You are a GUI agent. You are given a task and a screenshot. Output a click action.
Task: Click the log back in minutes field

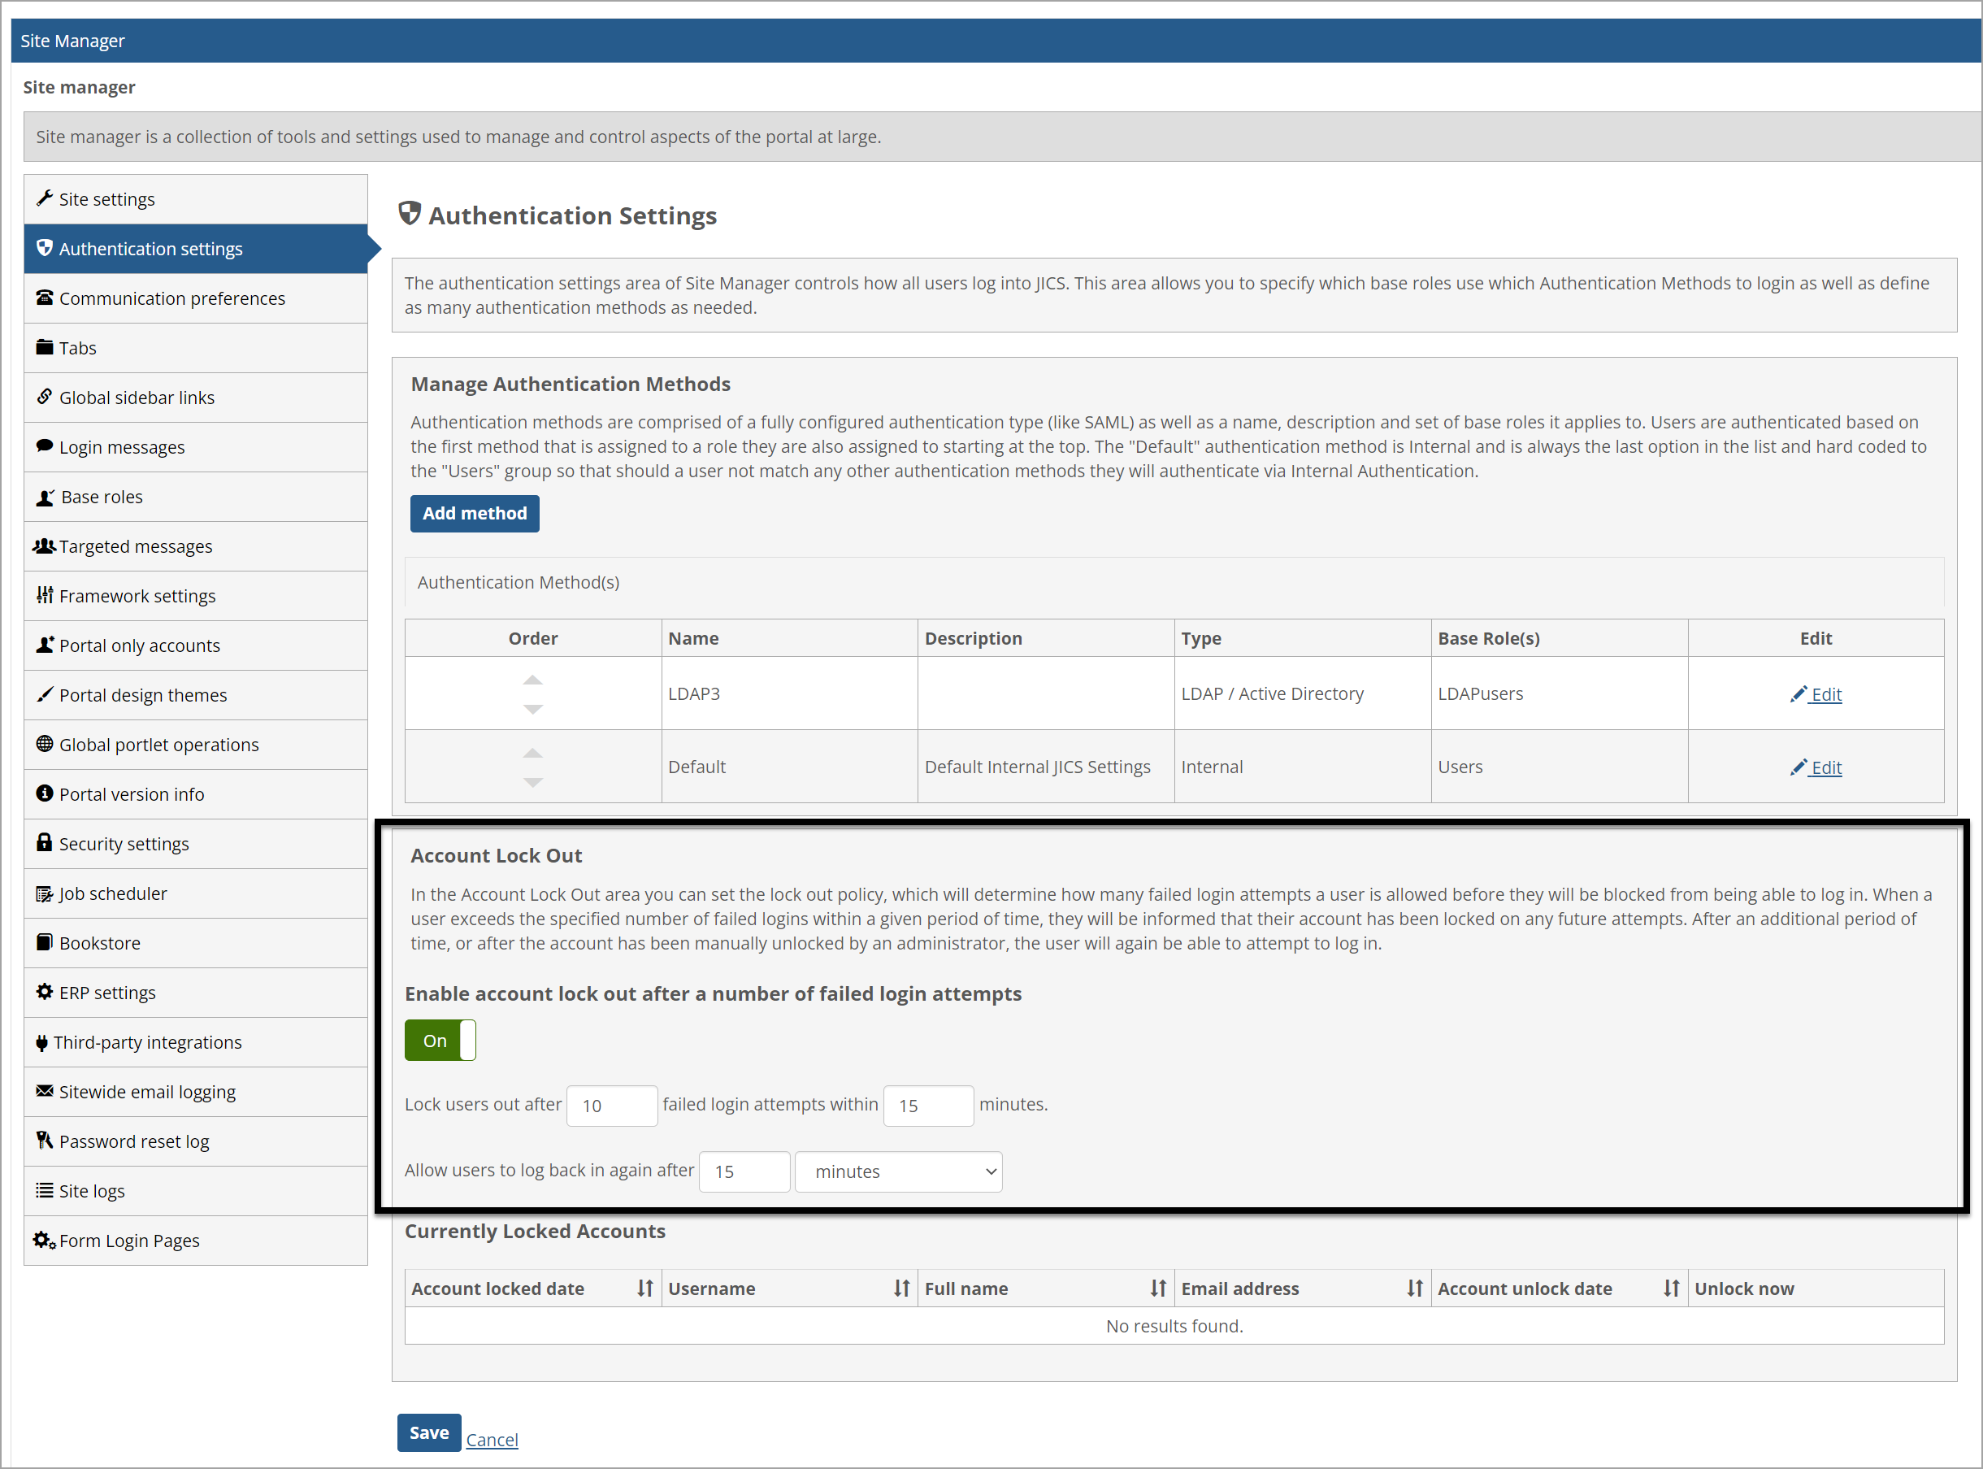pyautogui.click(x=744, y=1171)
